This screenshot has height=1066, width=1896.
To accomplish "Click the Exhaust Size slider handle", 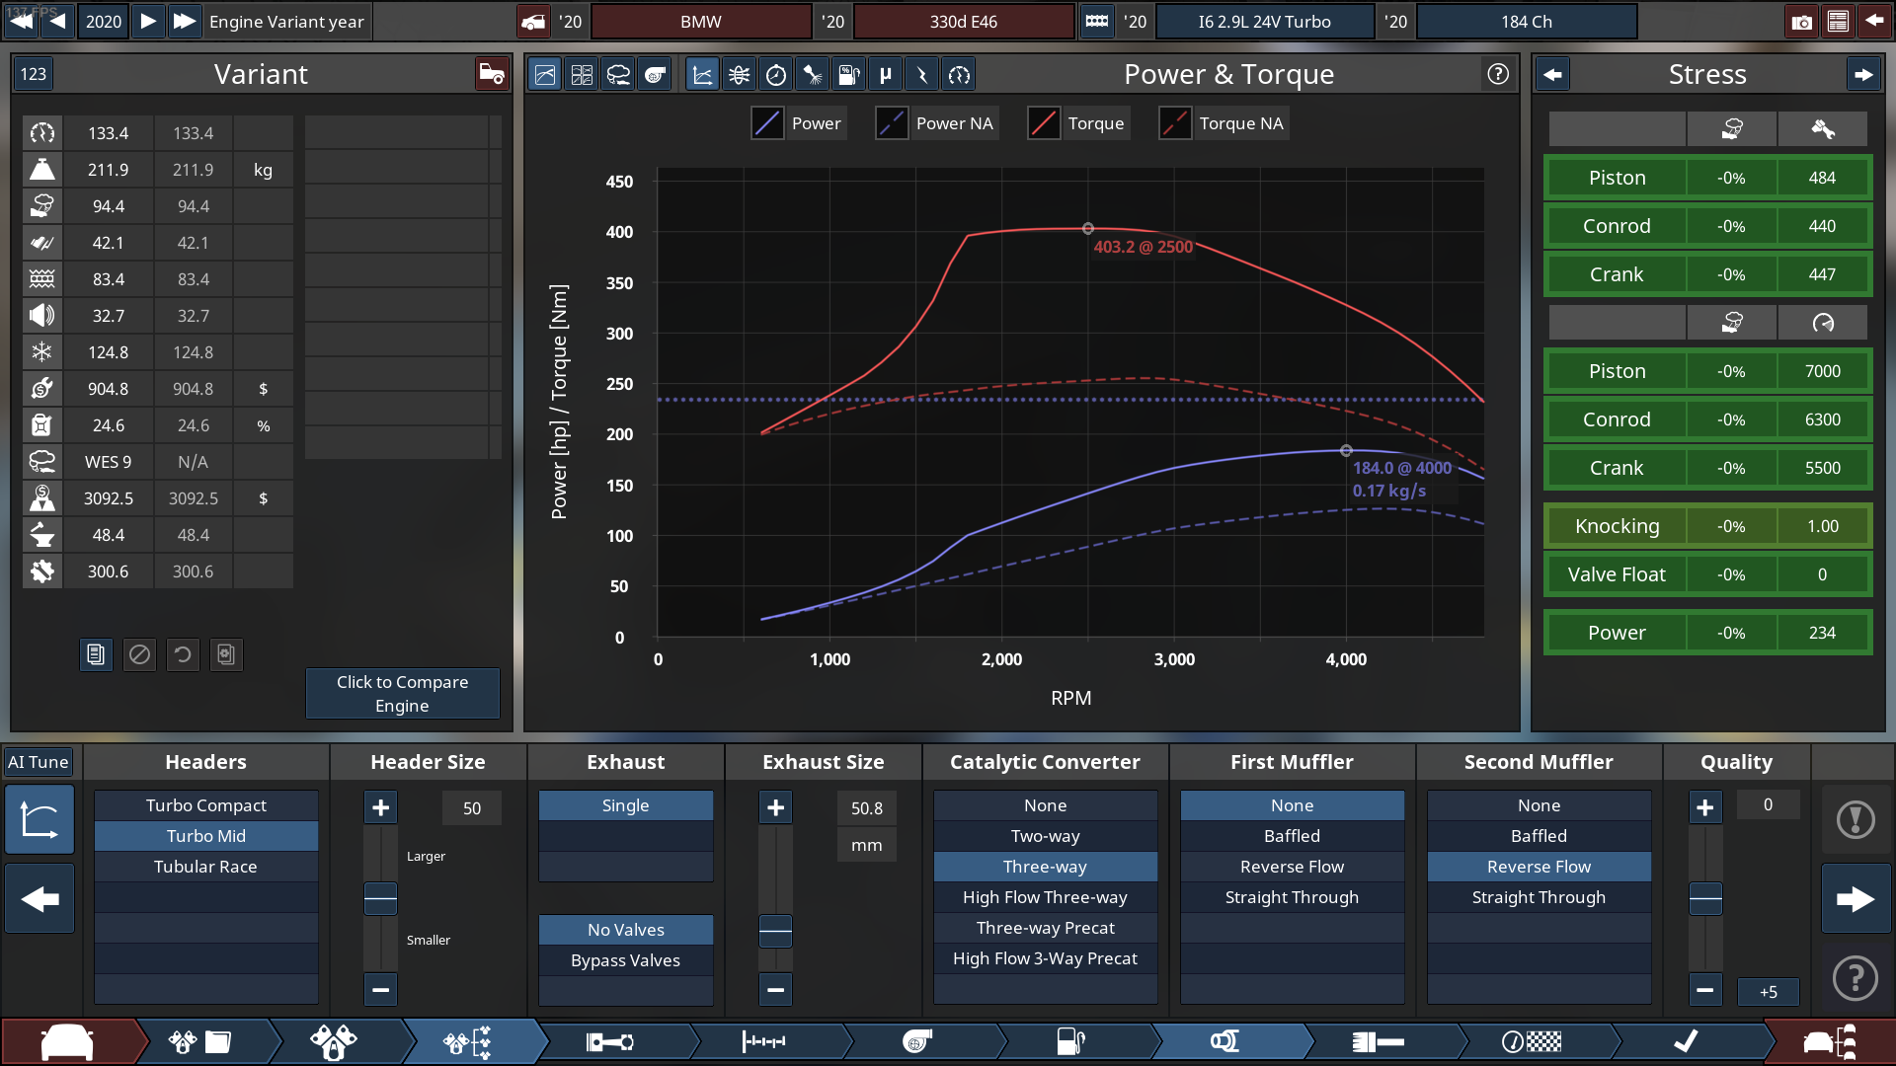I will coord(775,930).
